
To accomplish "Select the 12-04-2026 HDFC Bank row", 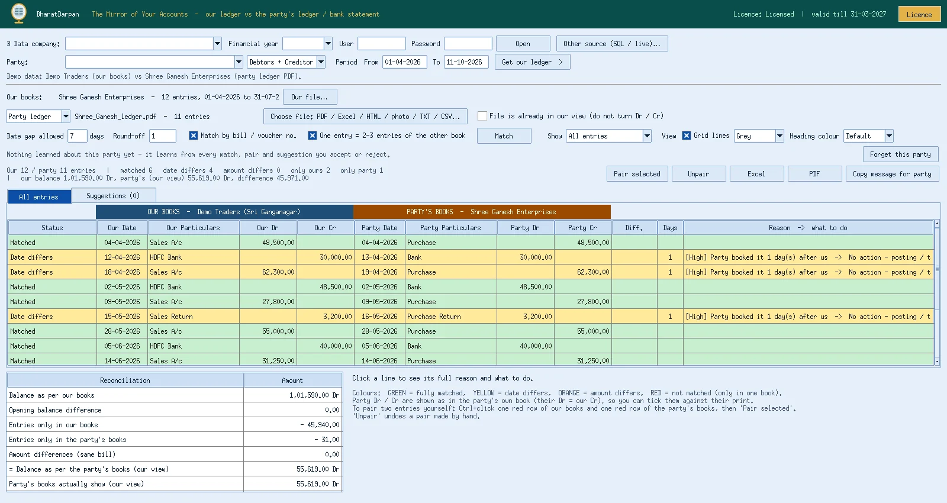I will pos(471,257).
